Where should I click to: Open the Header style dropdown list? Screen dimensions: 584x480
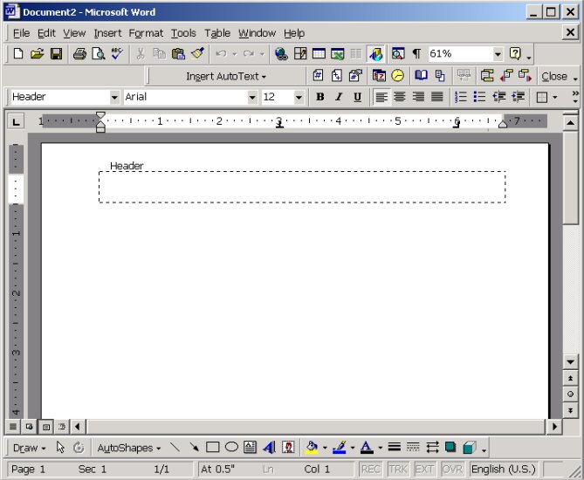[x=114, y=97]
